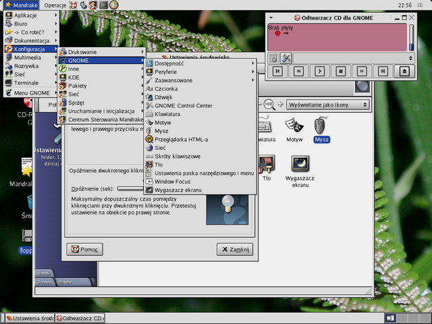Expand the Aplikacje menu
Image resolution: width=432 pixels, height=324 pixels.
tap(32, 16)
